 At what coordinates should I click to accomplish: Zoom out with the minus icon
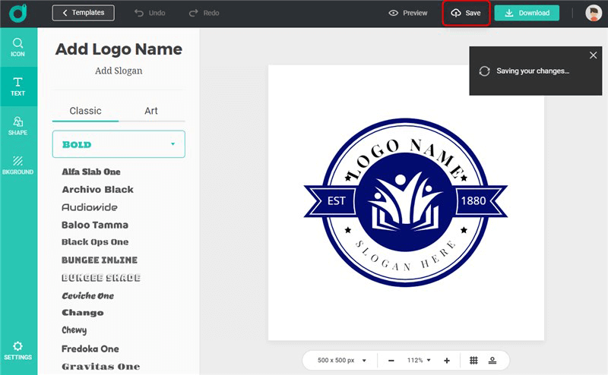click(391, 361)
